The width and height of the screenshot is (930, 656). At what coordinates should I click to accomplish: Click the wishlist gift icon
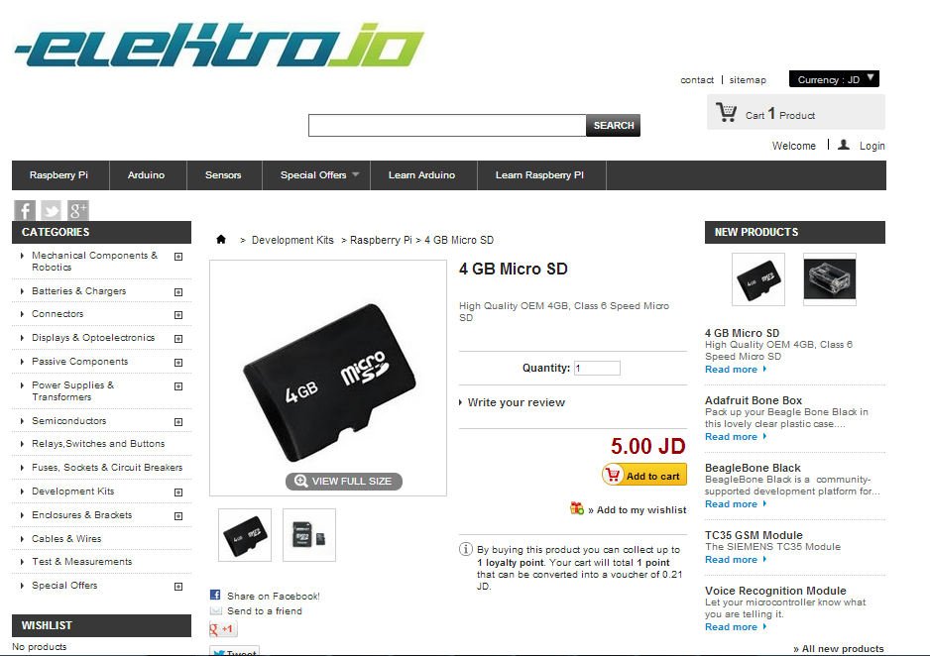pos(577,508)
